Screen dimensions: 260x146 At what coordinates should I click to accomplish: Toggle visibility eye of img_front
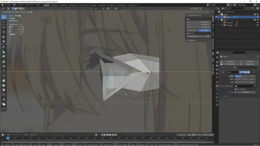pos(258,22)
